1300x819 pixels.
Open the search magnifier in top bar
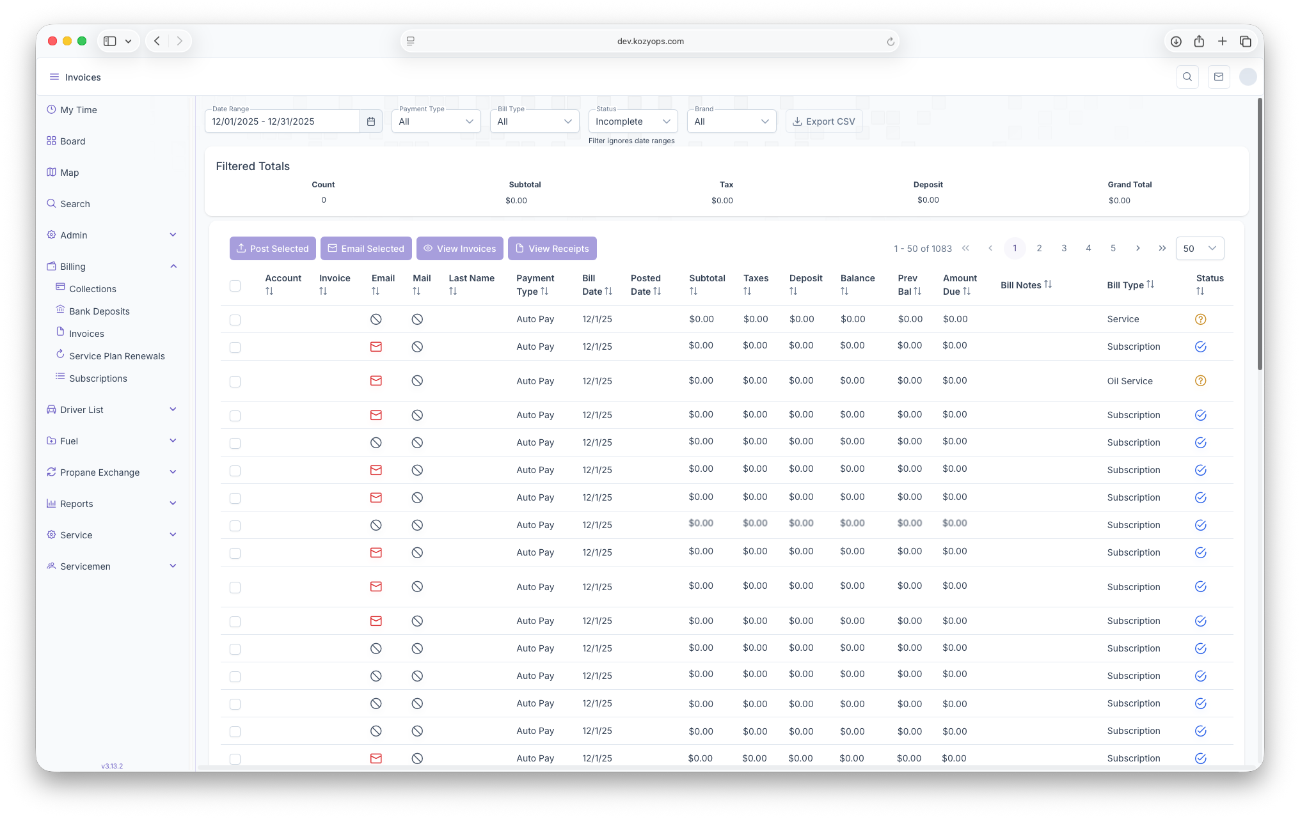coord(1187,77)
